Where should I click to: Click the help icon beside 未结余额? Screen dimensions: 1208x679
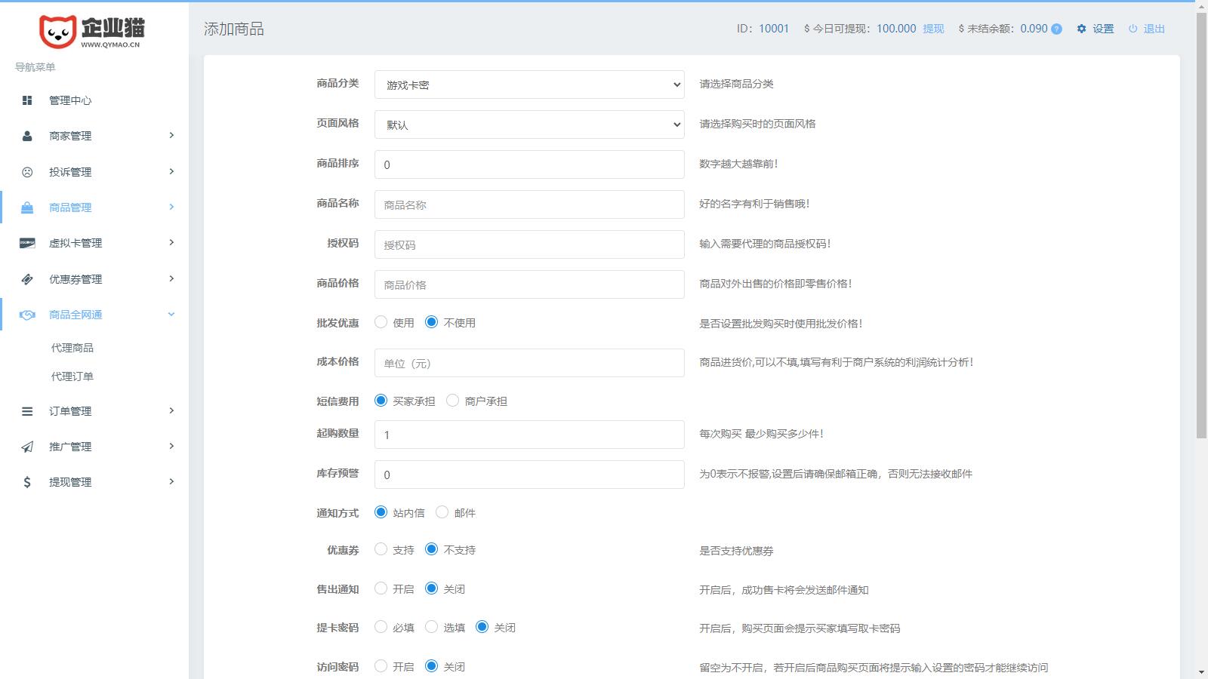click(1056, 29)
